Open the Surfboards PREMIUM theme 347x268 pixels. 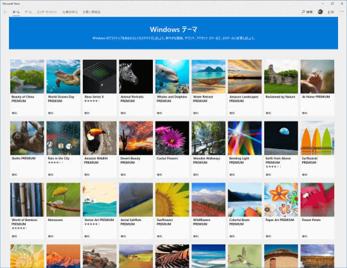pyautogui.click(x=317, y=149)
